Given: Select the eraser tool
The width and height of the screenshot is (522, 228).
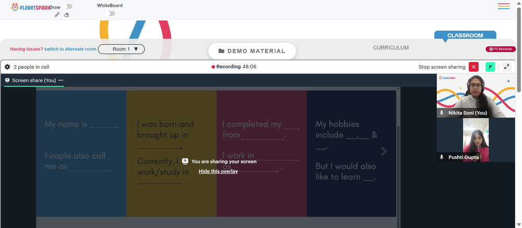Looking at the screenshot, I should (x=66, y=15).
